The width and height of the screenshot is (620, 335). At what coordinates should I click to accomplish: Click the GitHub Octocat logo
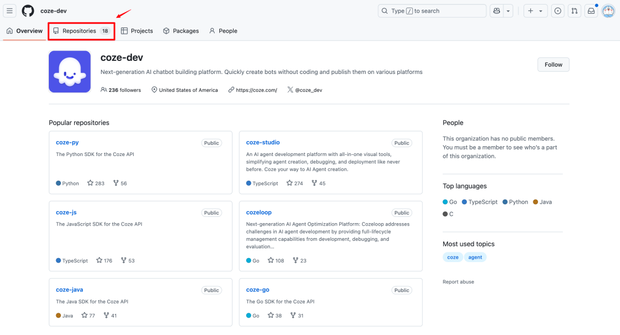(28, 11)
